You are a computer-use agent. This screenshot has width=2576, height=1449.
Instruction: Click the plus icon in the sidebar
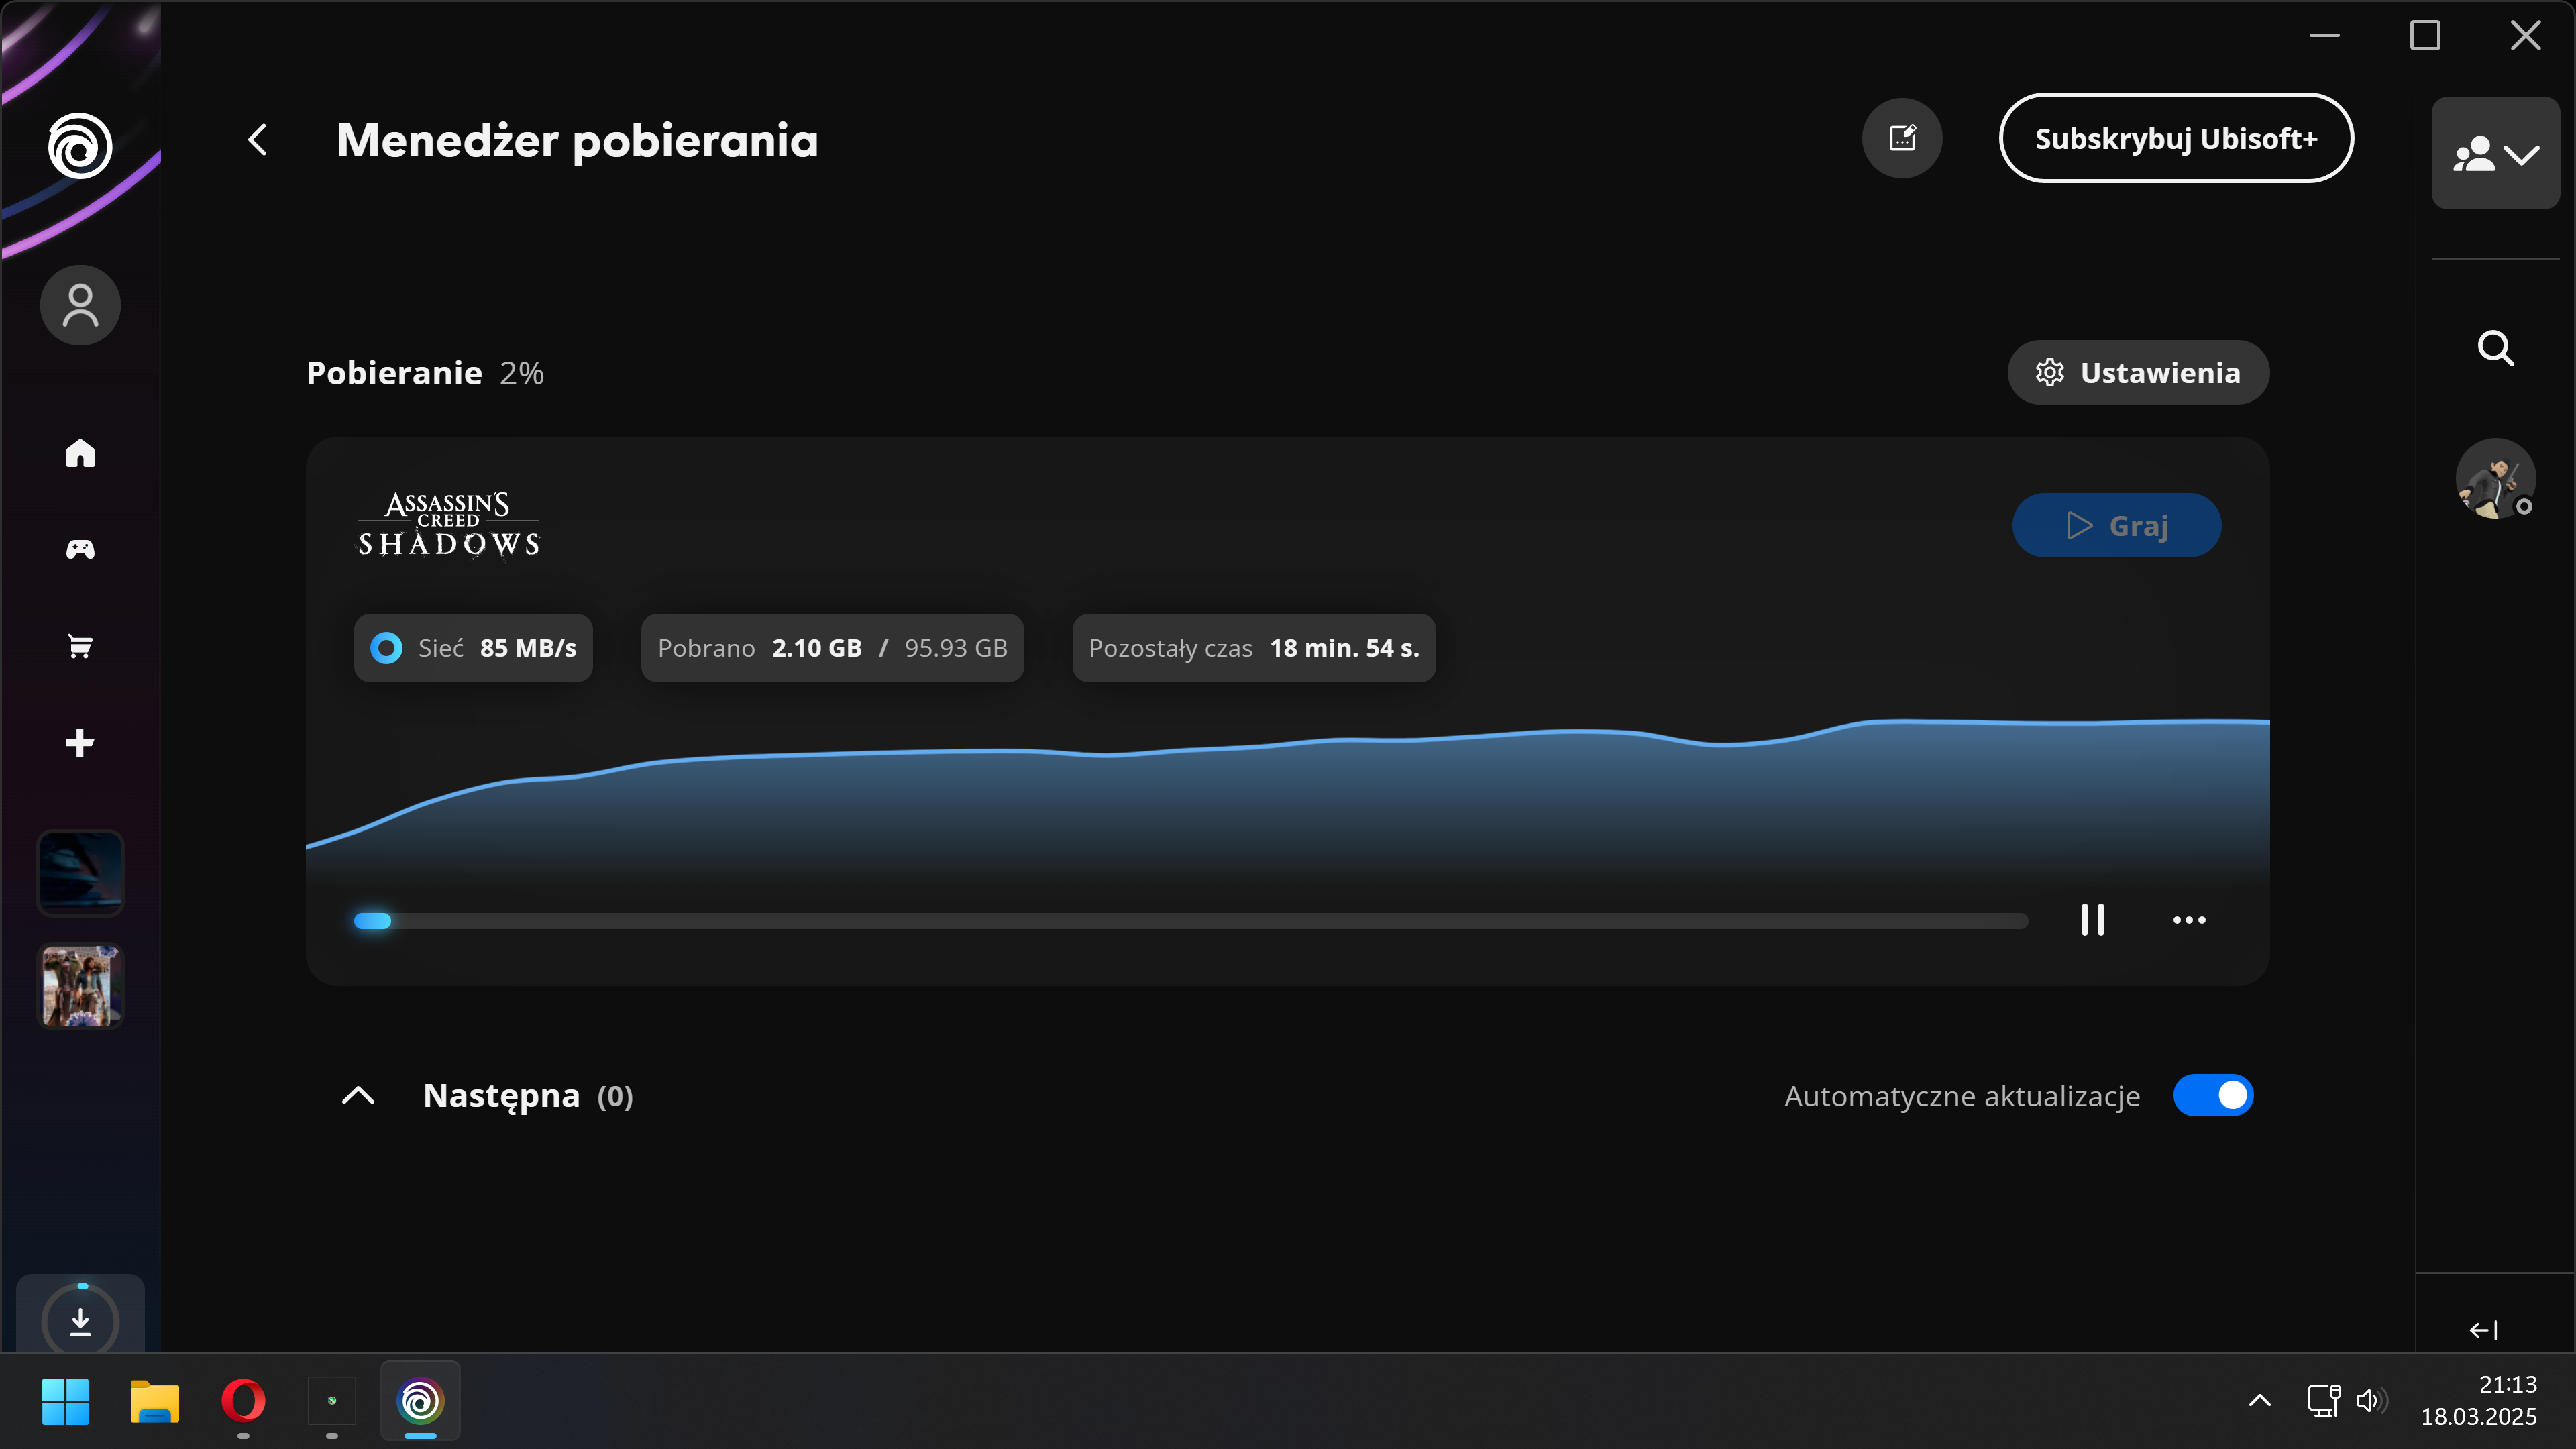80,742
